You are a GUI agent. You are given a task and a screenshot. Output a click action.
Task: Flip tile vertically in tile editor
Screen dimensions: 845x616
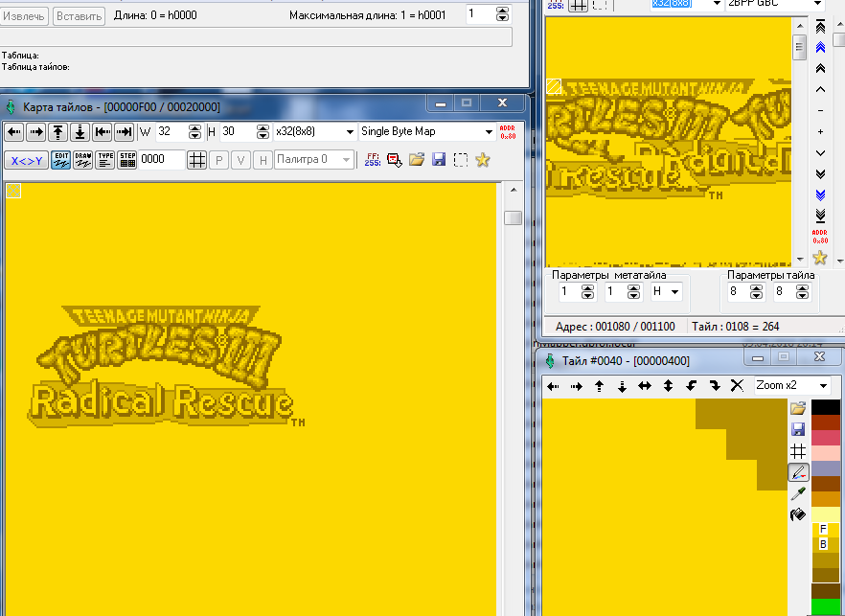point(669,386)
